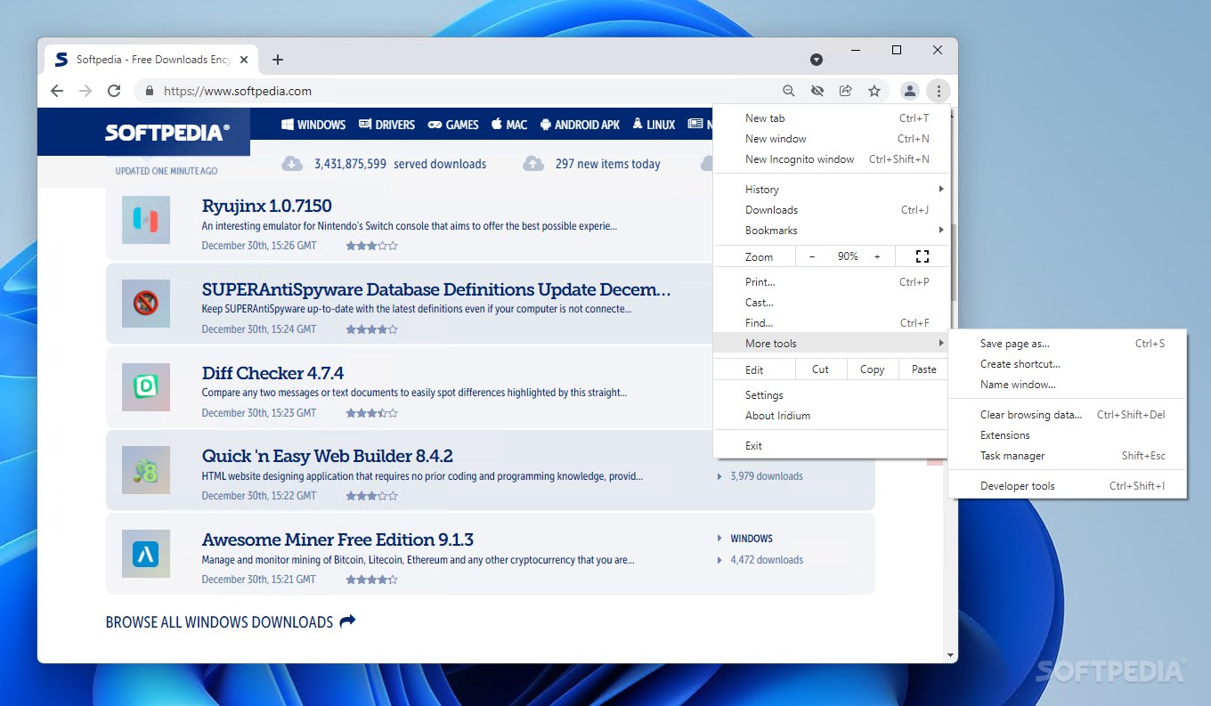Image resolution: width=1211 pixels, height=706 pixels.
Task: Open the LINUX category
Action: [x=654, y=125]
